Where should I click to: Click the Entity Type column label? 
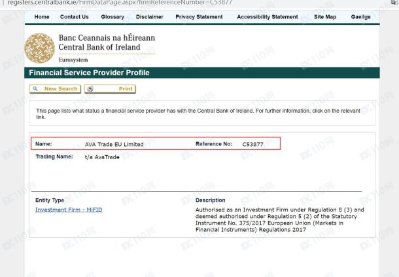50,200
